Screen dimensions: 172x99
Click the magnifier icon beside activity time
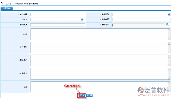tap(167, 24)
